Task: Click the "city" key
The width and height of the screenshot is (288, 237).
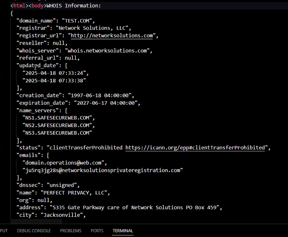Action: 26,215
